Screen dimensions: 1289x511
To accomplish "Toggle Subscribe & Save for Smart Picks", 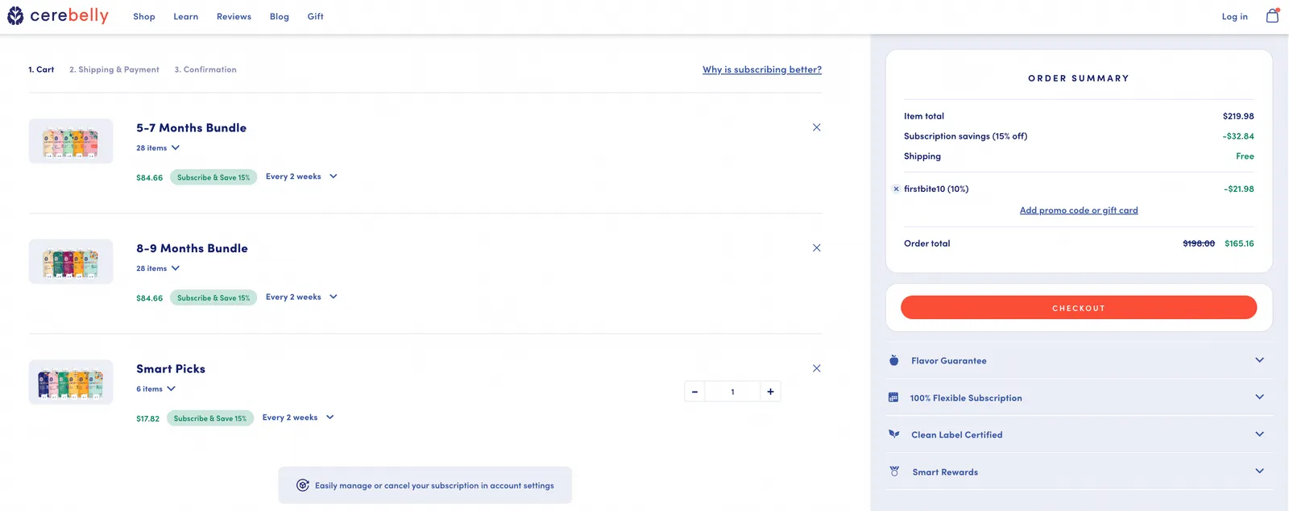I will 210,418.
